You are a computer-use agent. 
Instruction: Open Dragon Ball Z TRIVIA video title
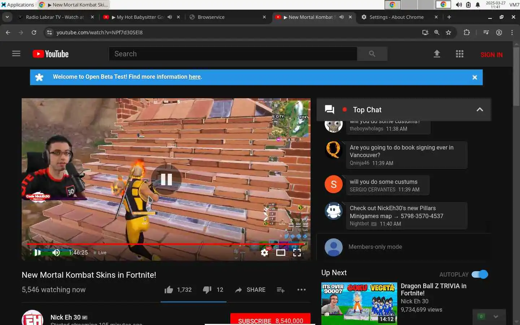point(433,290)
